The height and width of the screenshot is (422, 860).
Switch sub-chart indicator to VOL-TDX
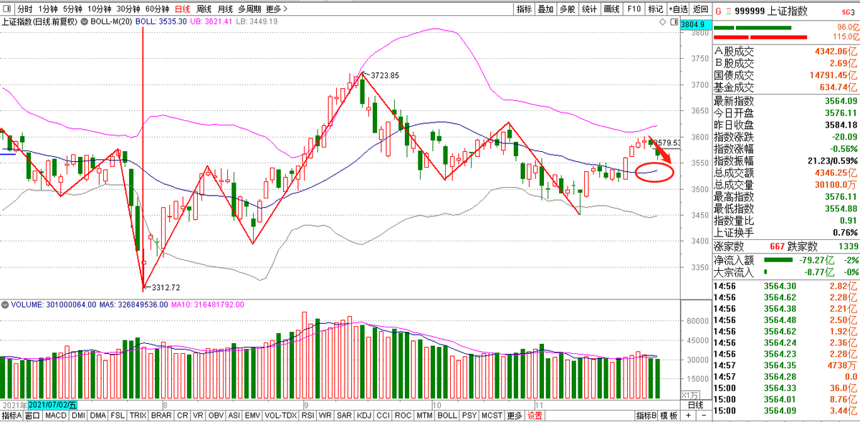click(x=280, y=416)
